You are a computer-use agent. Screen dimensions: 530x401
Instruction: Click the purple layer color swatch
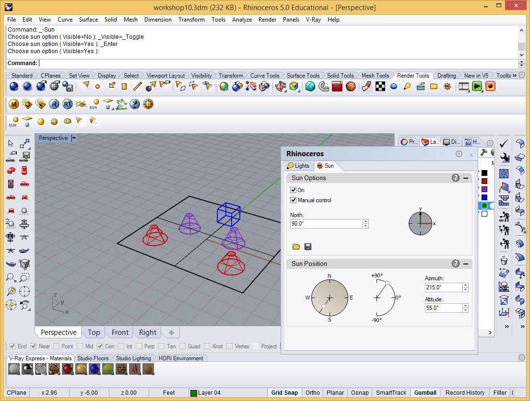coord(484,189)
